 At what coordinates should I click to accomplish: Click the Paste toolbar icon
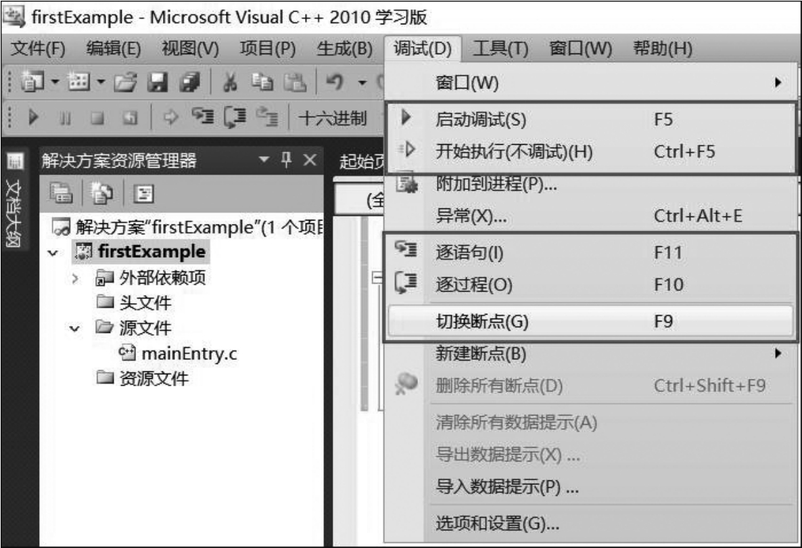pos(295,83)
